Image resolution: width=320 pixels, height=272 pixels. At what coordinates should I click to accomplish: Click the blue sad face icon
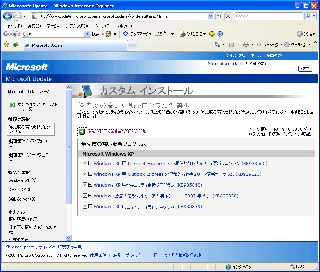[220, 34]
